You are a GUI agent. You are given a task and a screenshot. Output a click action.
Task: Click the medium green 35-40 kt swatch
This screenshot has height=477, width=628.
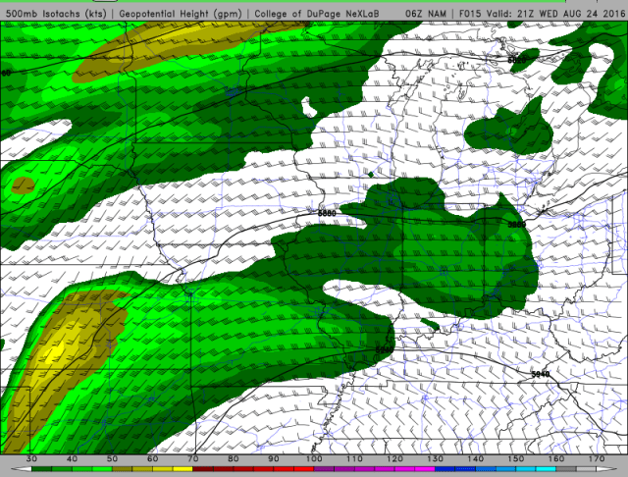62,469
